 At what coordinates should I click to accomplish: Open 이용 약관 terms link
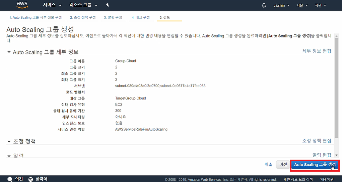pyautogui.click(x=327, y=180)
